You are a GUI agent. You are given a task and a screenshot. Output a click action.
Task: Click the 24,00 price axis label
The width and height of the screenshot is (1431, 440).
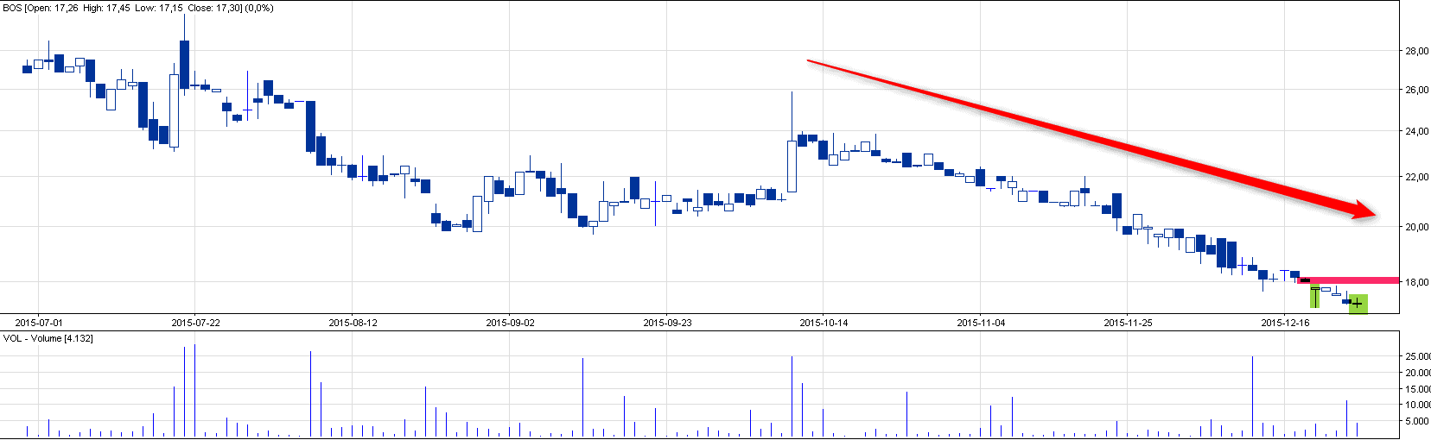point(1416,132)
